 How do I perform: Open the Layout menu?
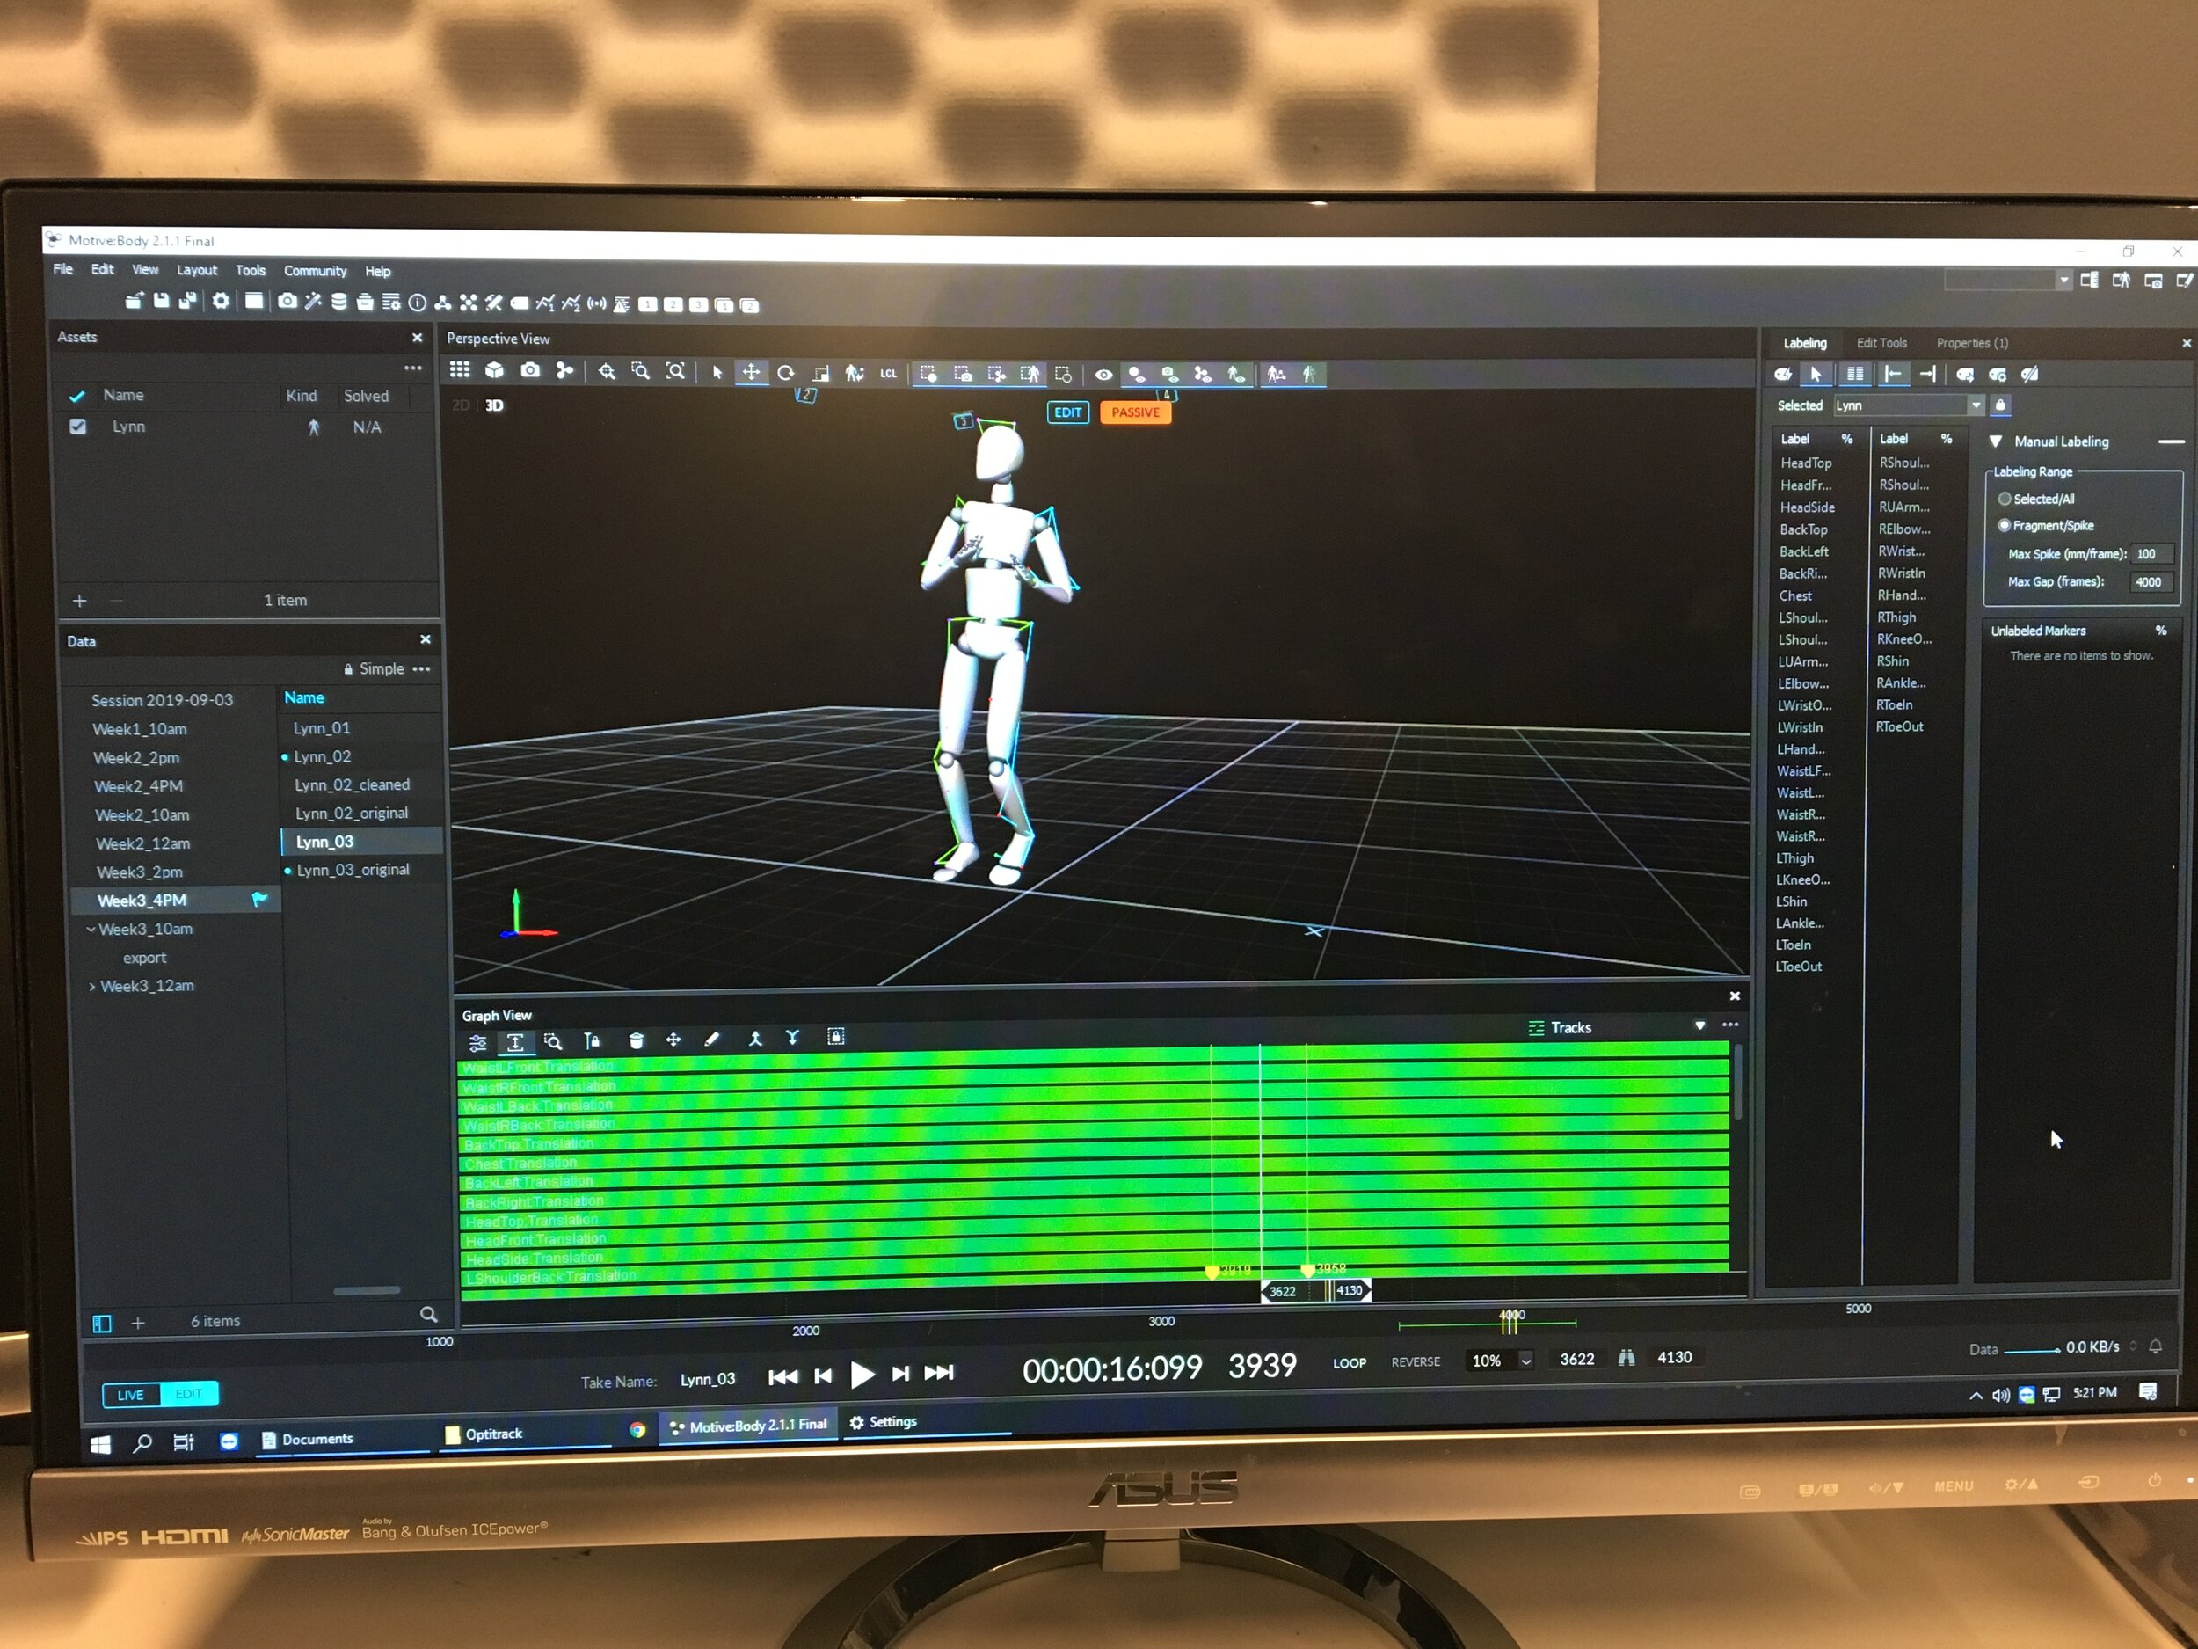[x=197, y=270]
